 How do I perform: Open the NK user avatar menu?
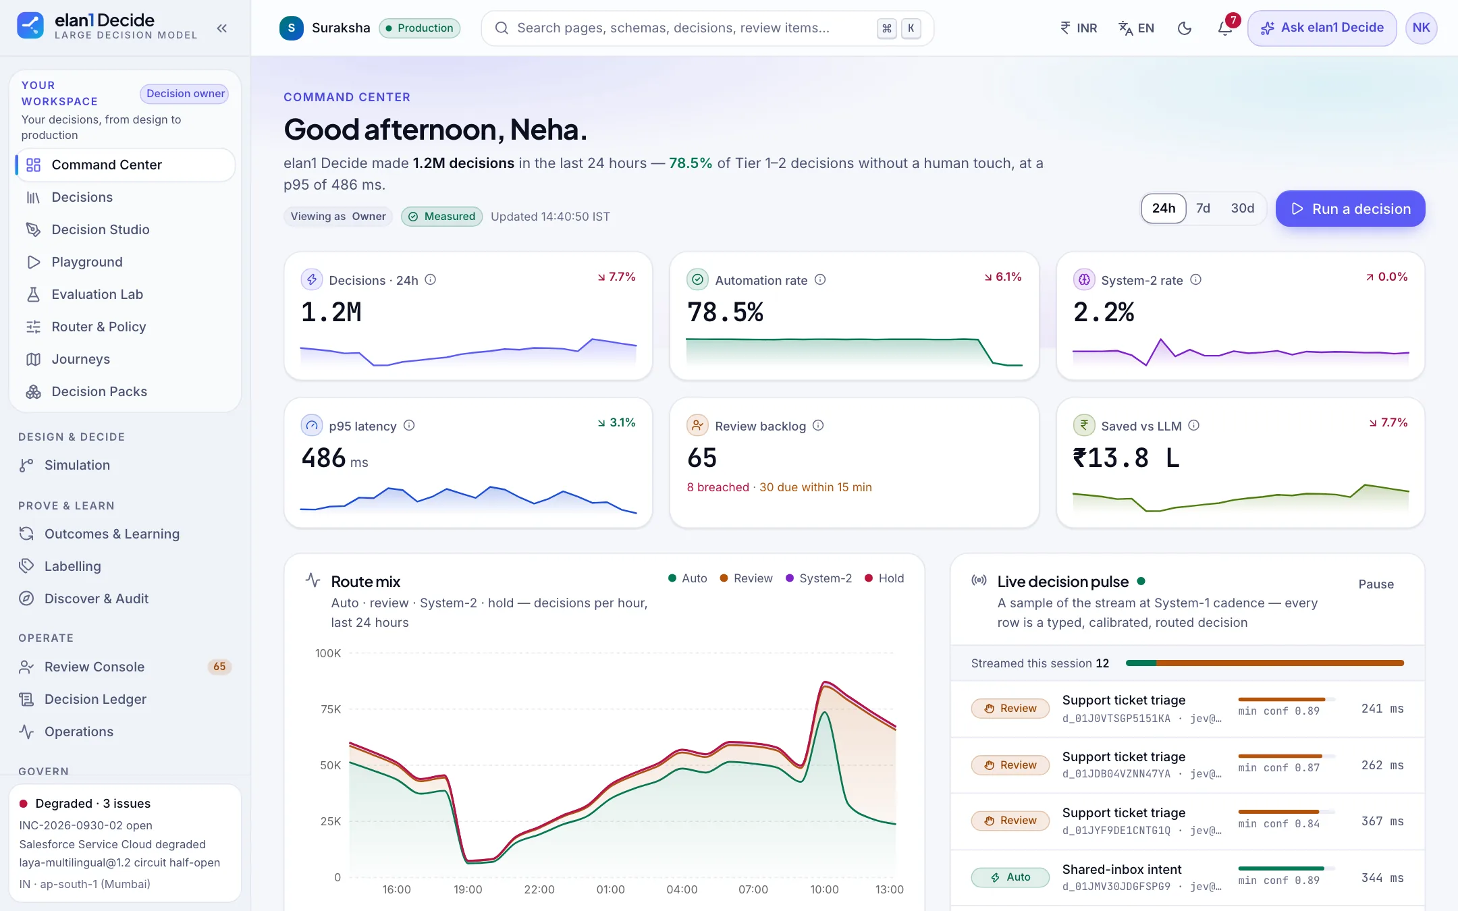coord(1421,28)
